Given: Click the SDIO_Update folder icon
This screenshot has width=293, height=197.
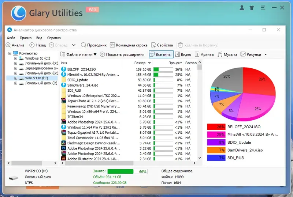Looking at the screenshot, I should point(64,80).
